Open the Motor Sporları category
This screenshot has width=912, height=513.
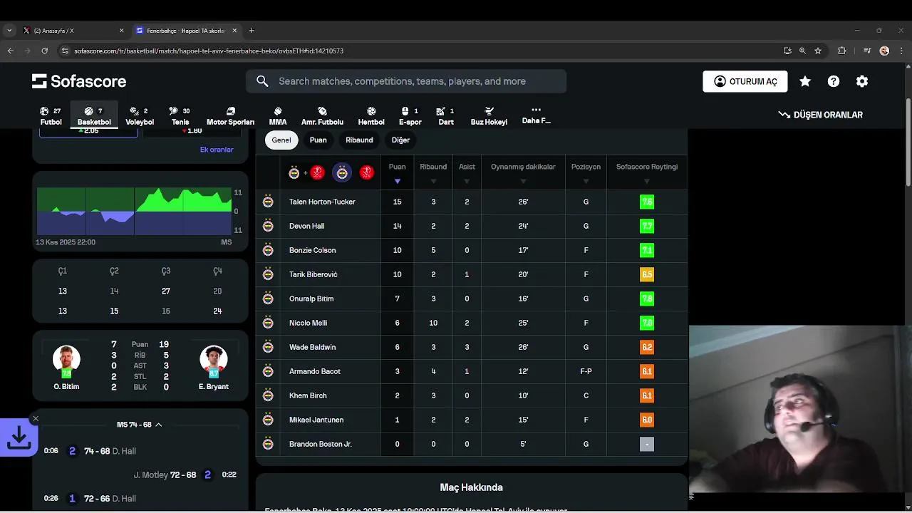(230, 116)
